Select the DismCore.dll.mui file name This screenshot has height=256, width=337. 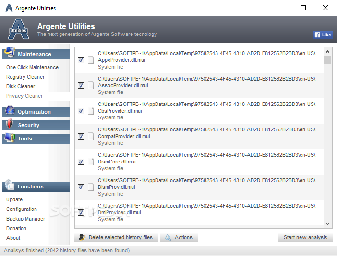[117, 162]
